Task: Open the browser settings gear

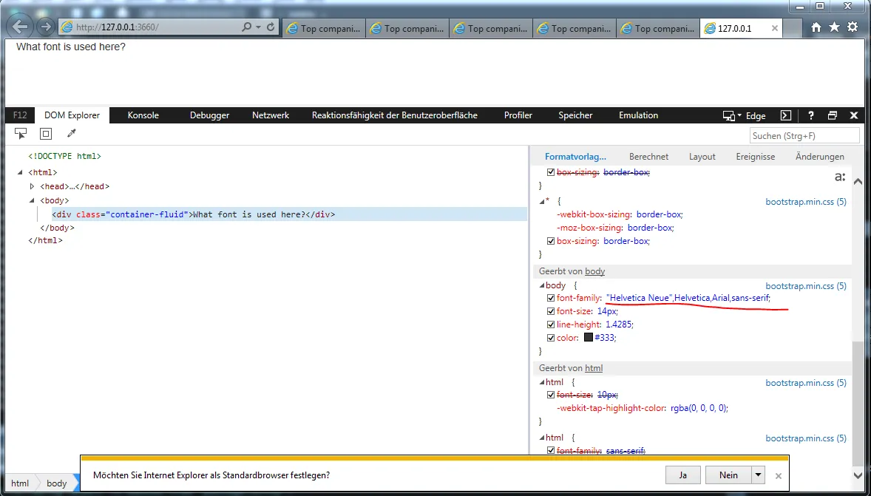Action: [x=852, y=27]
